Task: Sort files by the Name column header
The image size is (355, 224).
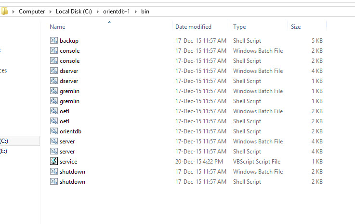Action: (57, 27)
